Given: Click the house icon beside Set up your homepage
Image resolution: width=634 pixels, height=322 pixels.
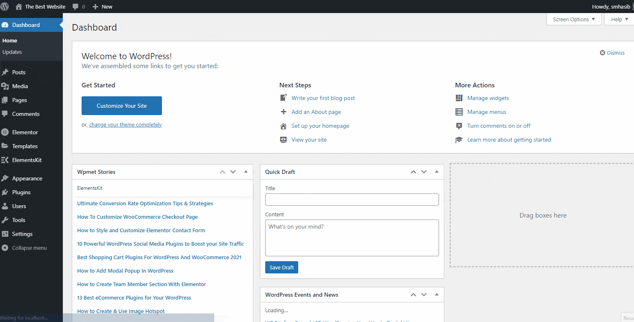Looking at the screenshot, I should pyautogui.click(x=284, y=126).
